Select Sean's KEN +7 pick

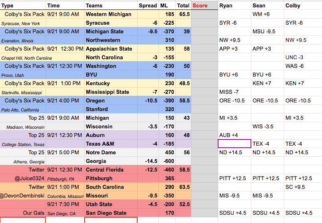(267, 83)
